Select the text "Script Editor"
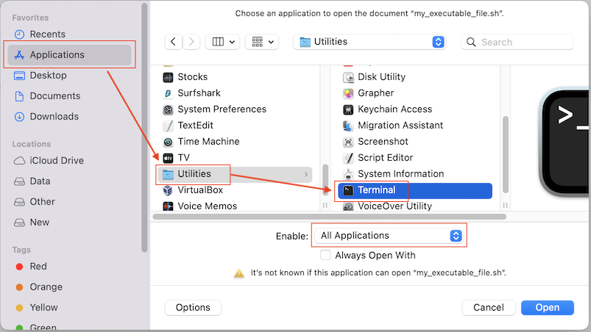Screen dimensions: 591x332 pyautogui.click(x=385, y=158)
